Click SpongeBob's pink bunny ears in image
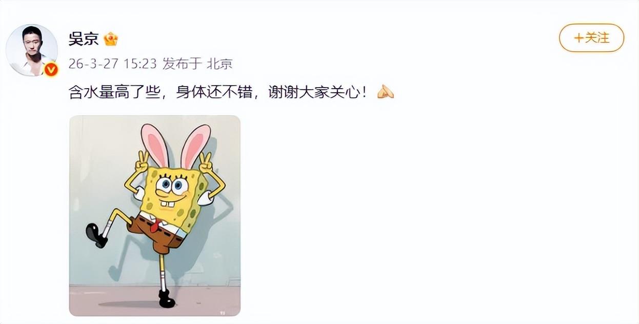Viewport: 639px width, 324px height. coord(176,145)
